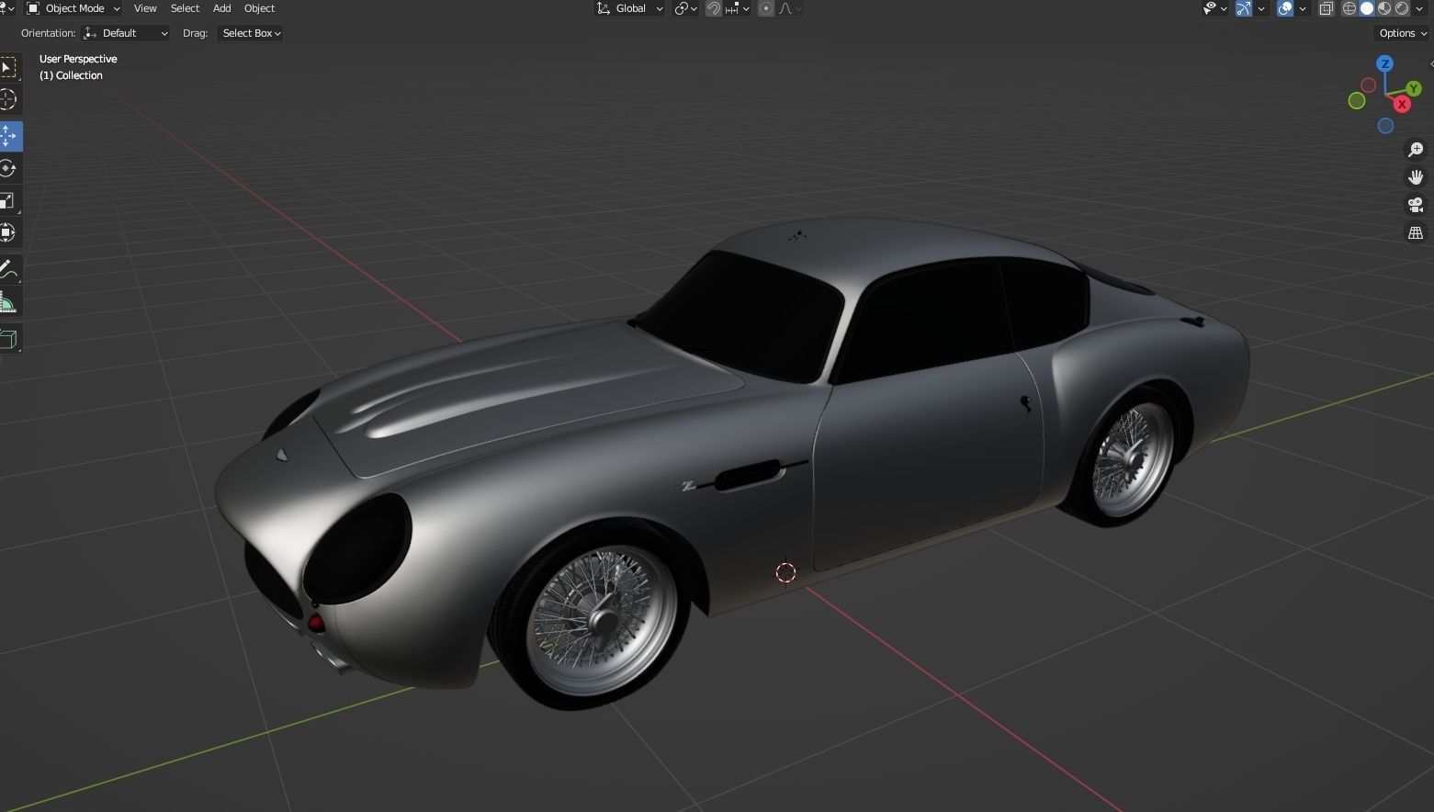
Task: Expand the overlays options arrow
Action: [x=1303, y=8]
